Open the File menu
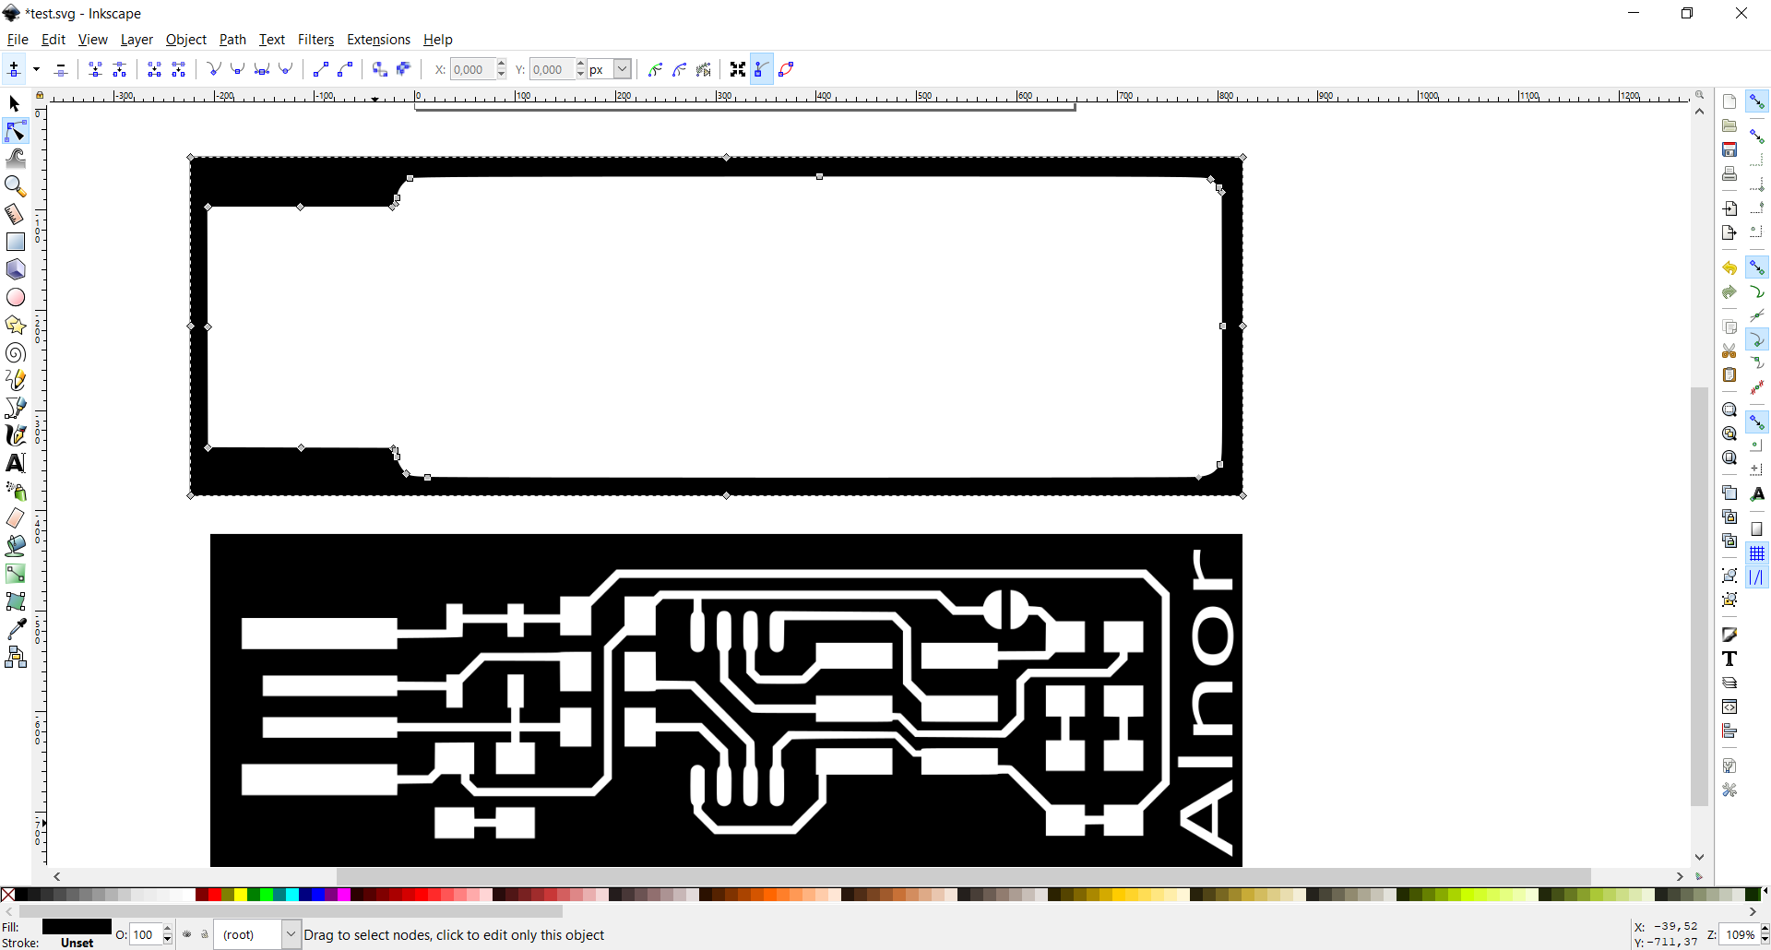The height and width of the screenshot is (950, 1771). pyautogui.click(x=18, y=40)
